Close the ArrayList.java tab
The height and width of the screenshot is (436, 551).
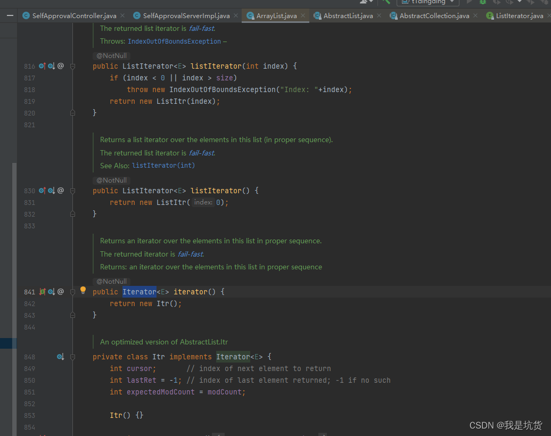[x=303, y=15]
